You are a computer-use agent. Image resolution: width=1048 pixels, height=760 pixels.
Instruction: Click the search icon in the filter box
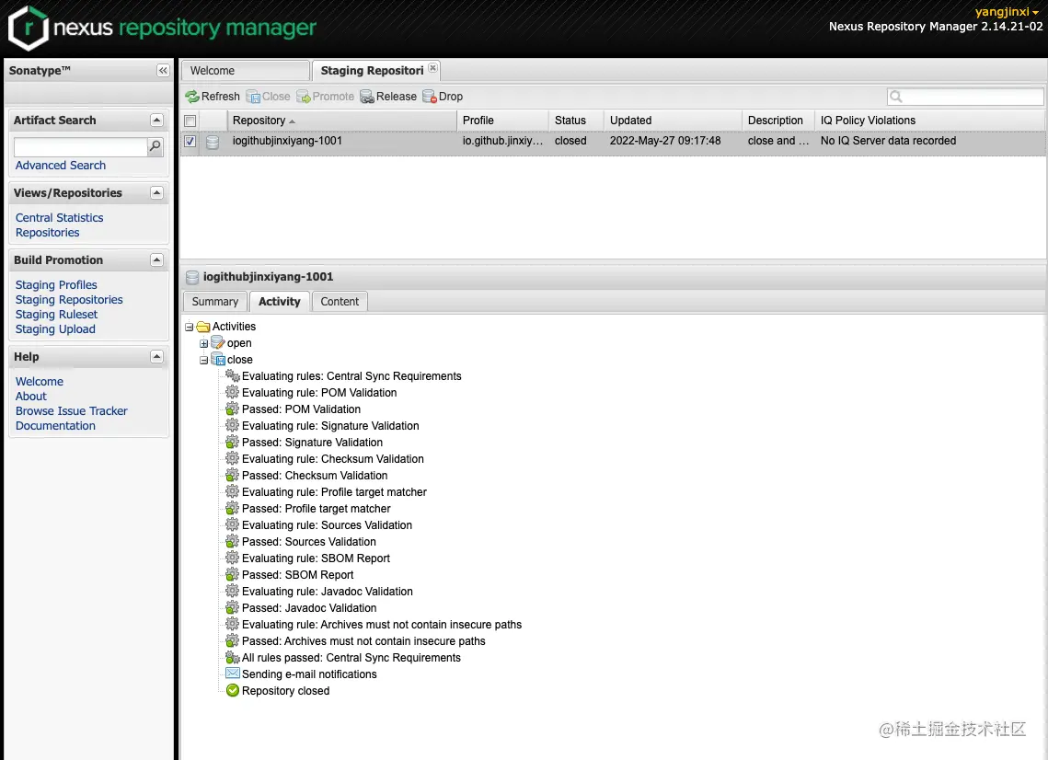tap(896, 97)
